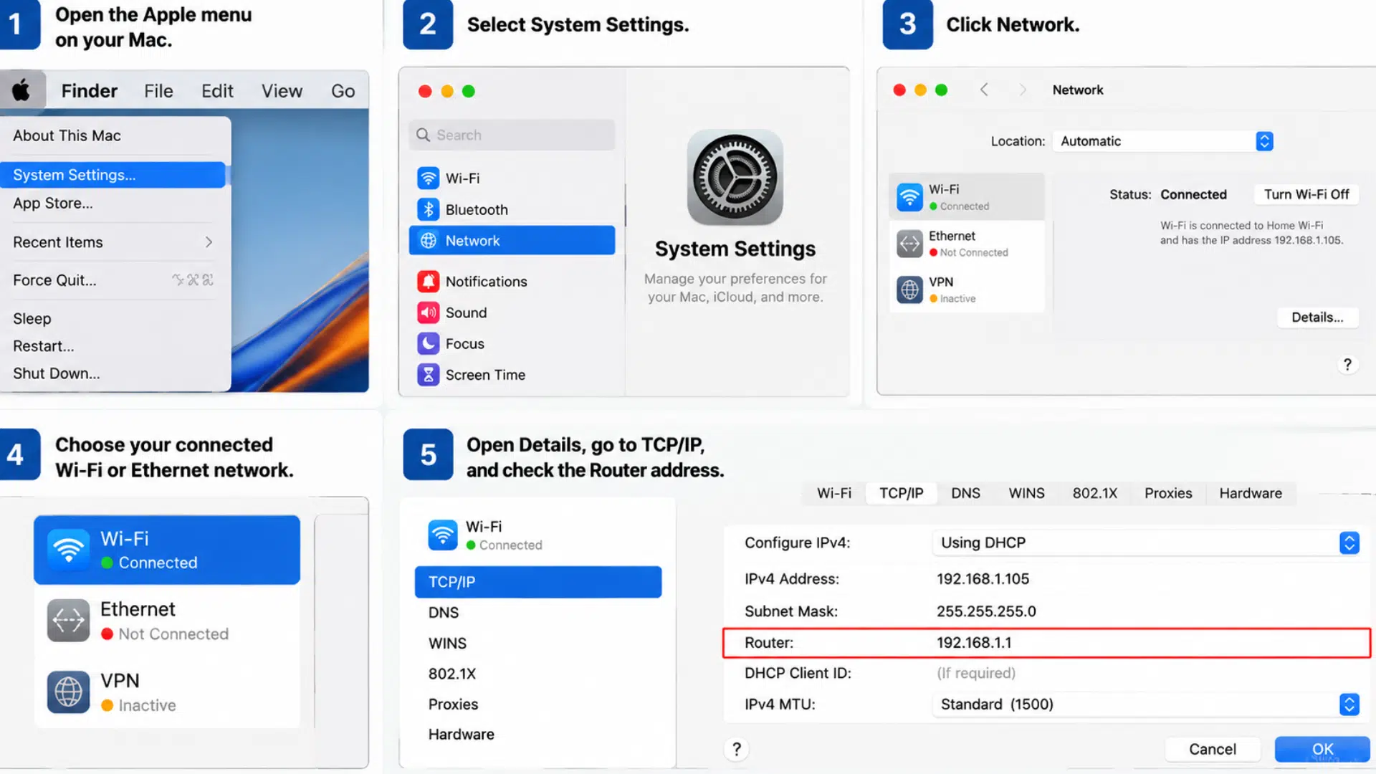Click the Wi-Fi icon in System Settings sidebar
The width and height of the screenshot is (1376, 774).
[x=428, y=178]
